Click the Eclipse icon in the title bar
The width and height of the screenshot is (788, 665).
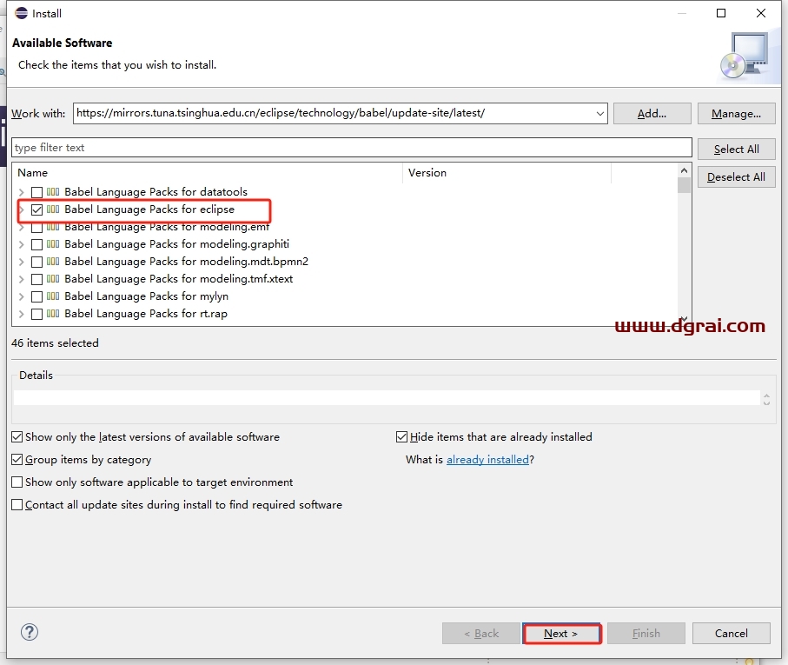pos(21,13)
